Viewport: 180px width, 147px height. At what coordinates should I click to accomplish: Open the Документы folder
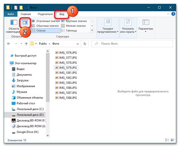click(22, 75)
